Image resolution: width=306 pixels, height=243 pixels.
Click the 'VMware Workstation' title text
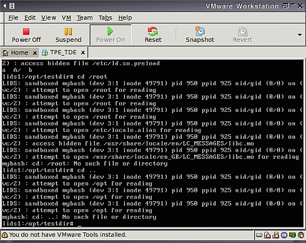coord(242,6)
